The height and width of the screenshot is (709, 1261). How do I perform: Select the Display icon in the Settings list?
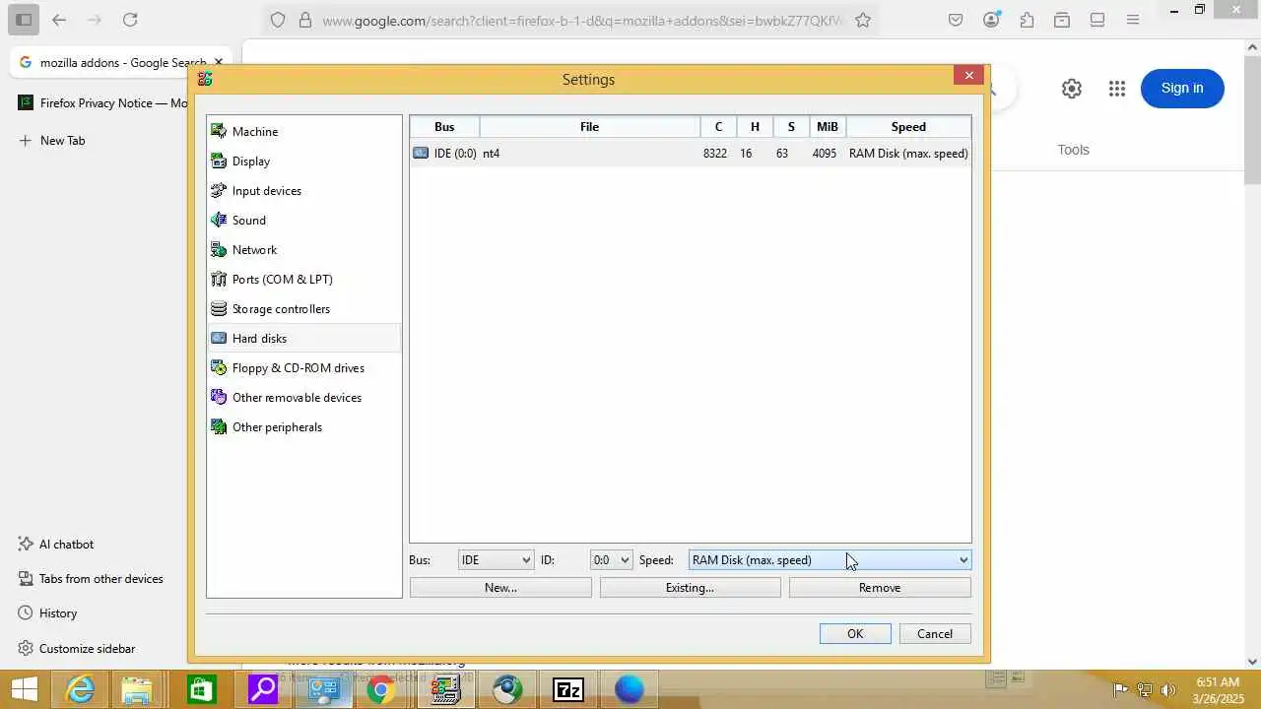click(x=219, y=161)
